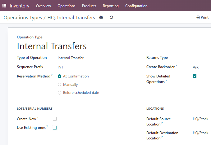Screen dimensions: 211x145
Task: Click the Sequence Prefix INT field
Action: (98, 67)
